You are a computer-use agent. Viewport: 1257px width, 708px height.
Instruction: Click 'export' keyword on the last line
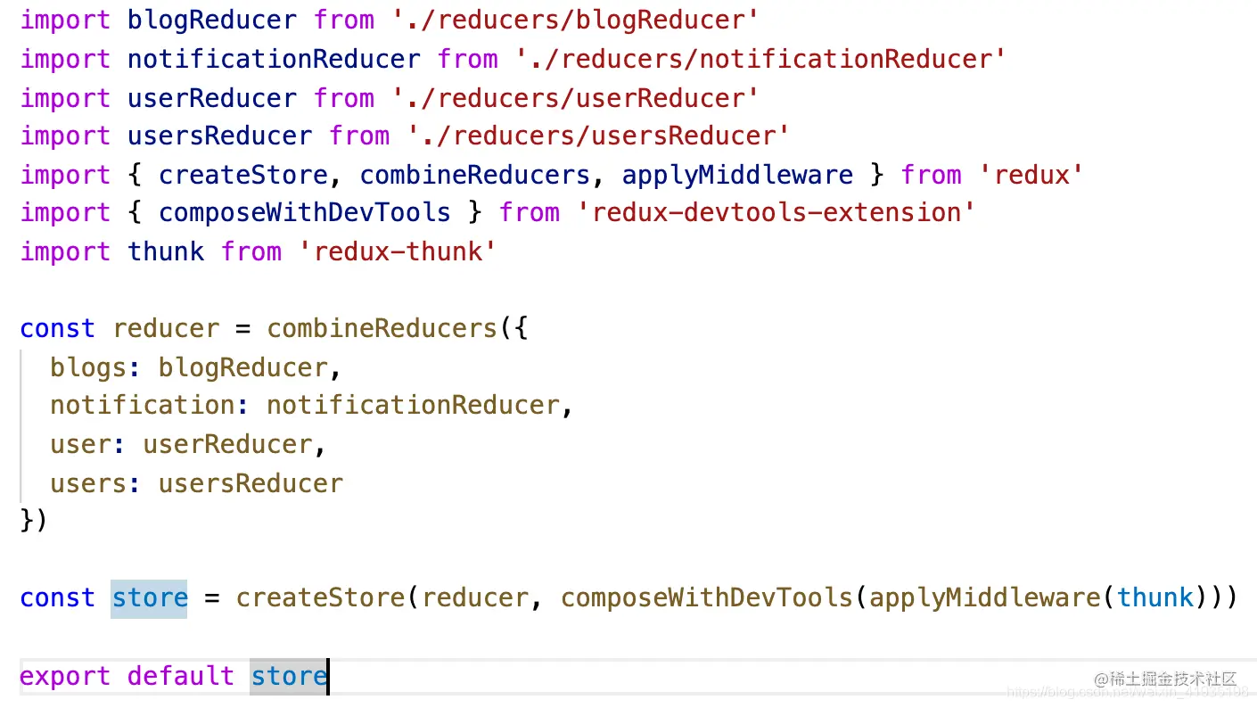pos(66,676)
